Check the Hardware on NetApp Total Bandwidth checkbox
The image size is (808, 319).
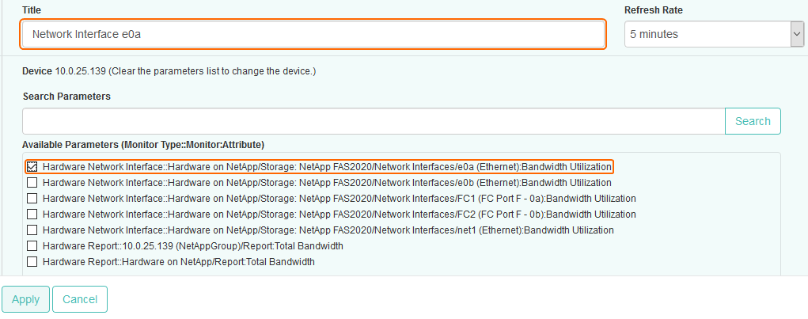click(32, 262)
